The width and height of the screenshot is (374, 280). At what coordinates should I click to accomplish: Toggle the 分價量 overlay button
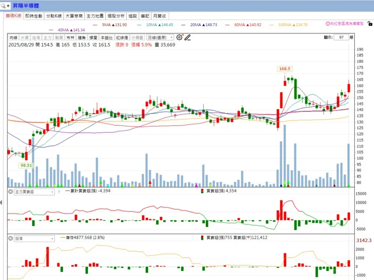[x=137, y=38]
